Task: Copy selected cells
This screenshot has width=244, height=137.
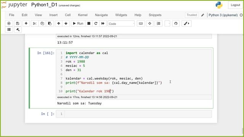Action: coord(42,24)
